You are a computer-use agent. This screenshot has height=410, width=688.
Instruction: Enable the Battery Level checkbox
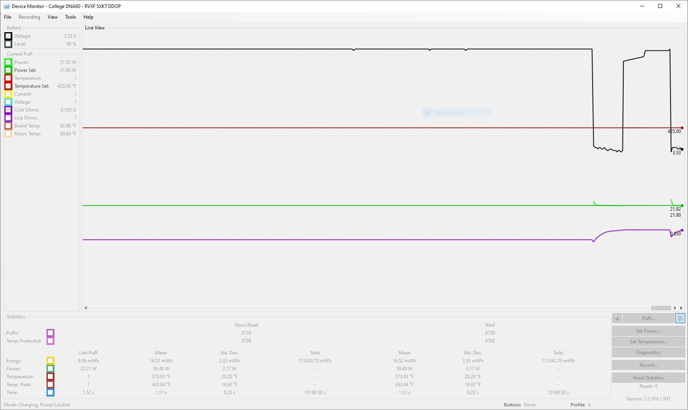pyautogui.click(x=8, y=44)
